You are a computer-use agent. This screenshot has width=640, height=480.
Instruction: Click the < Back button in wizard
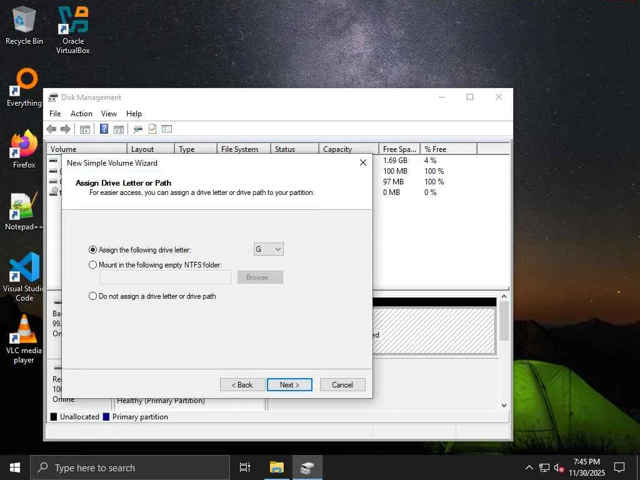tap(242, 385)
